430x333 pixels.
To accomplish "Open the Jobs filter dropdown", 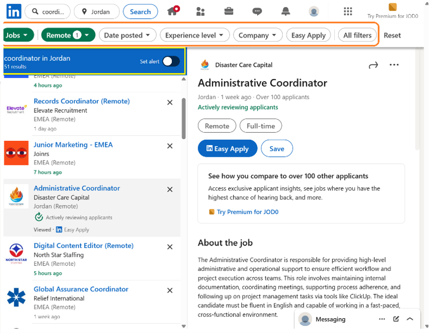I will [18, 35].
